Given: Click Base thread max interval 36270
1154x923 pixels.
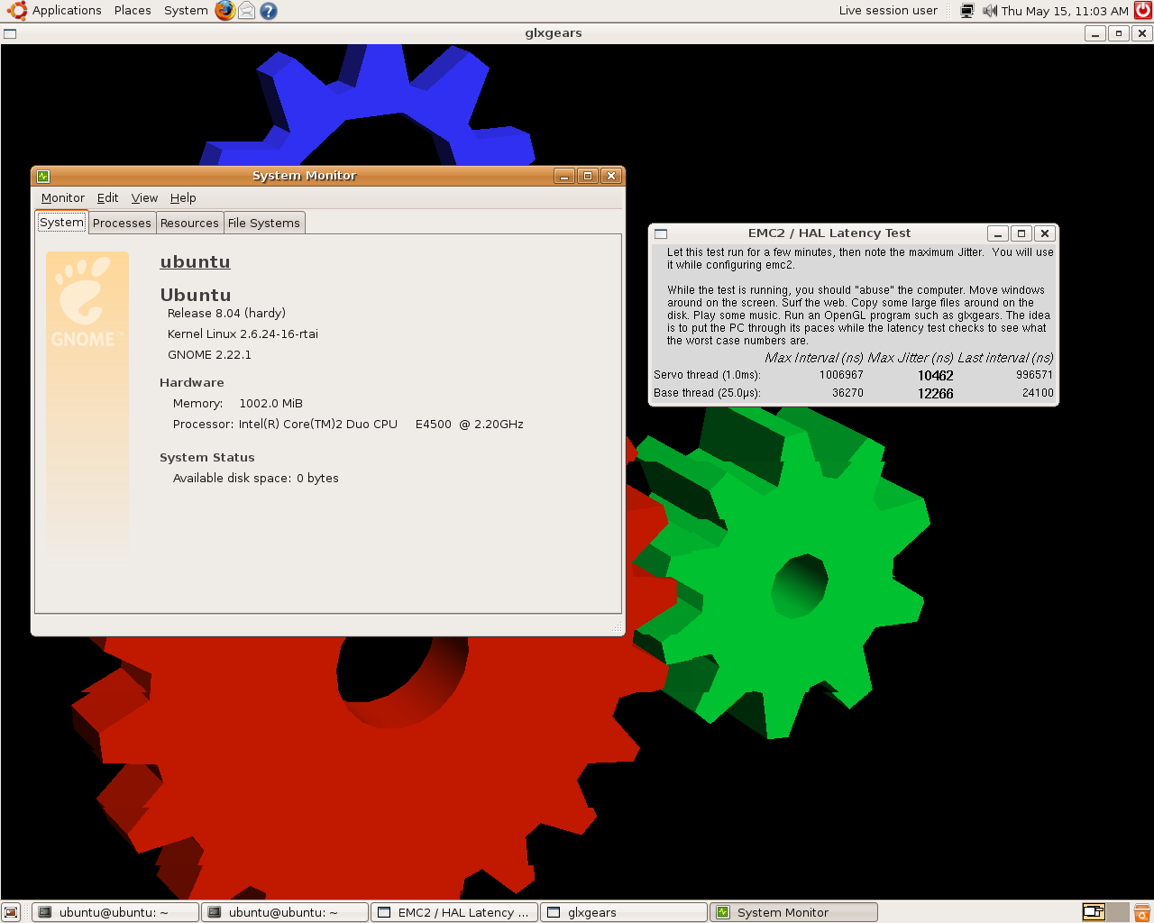Looking at the screenshot, I should (847, 393).
